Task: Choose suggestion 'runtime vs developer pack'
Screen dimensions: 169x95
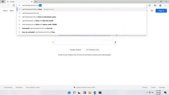Action: (82, 17)
